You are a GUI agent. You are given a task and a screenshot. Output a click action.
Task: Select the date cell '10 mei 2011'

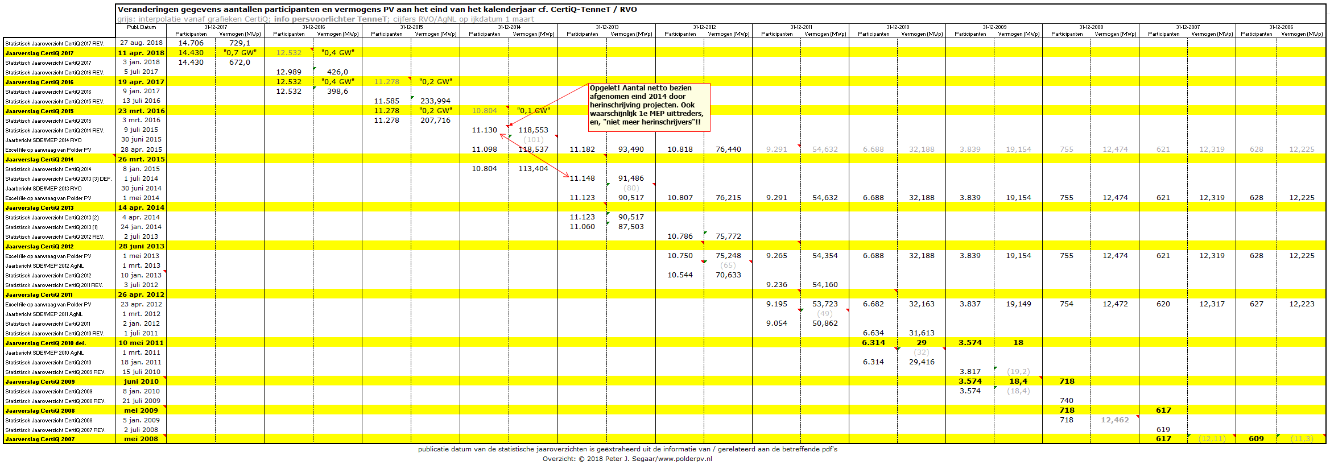coord(141,343)
